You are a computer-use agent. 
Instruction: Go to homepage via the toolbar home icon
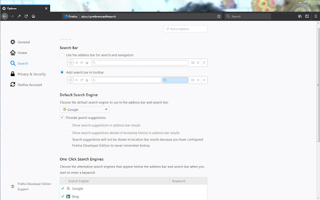(33, 16)
